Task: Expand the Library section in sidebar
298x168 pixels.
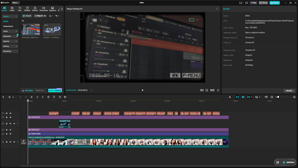Action: (10, 46)
